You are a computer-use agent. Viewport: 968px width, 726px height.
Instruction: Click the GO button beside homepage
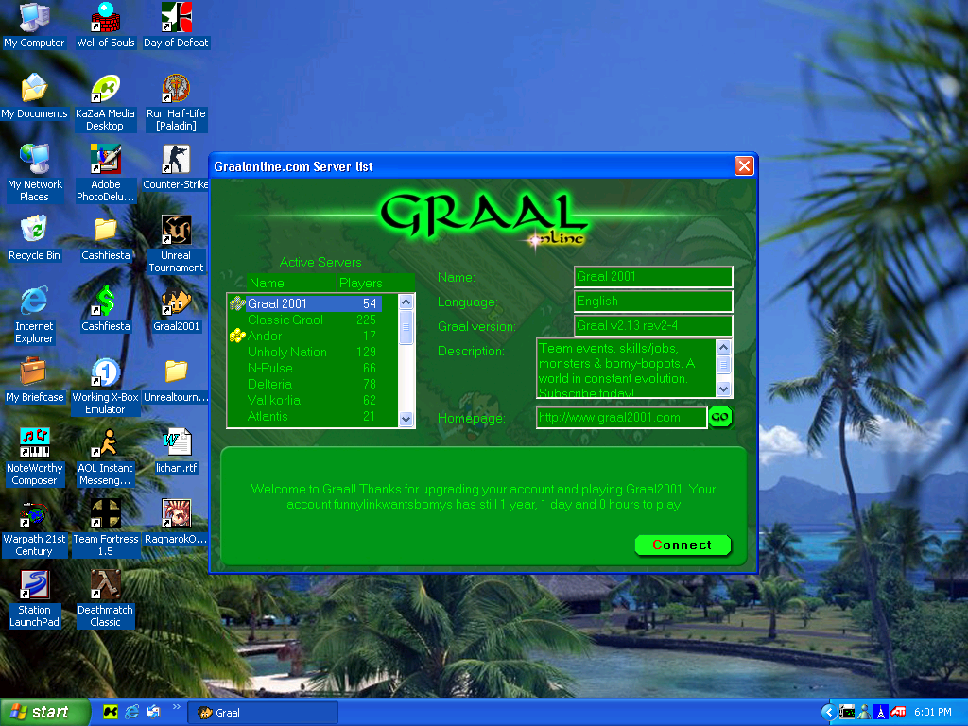(x=719, y=417)
